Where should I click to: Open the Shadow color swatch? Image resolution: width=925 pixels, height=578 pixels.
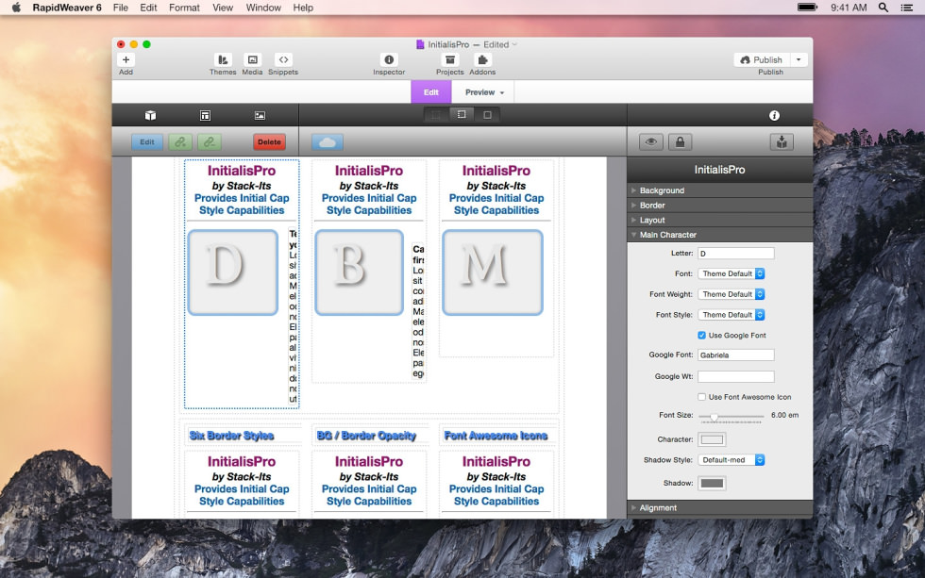(712, 483)
